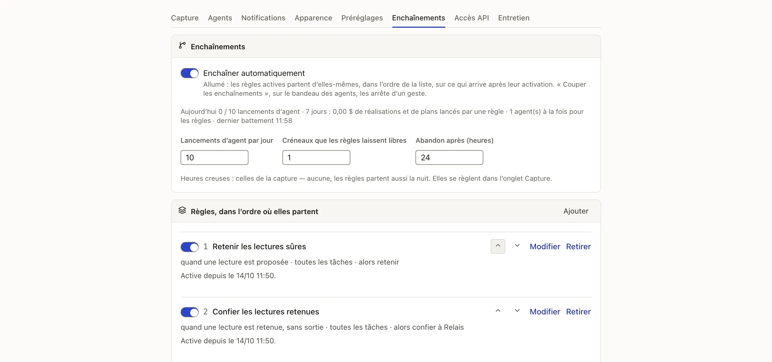Move rule 1 Retenir les lectures sûres down
The width and height of the screenshot is (772, 362).
pyautogui.click(x=517, y=246)
